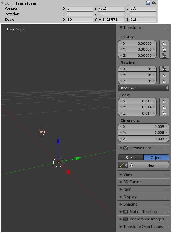Image resolution: width=176 pixels, height=235 pixels.
Task: Click the 3D cursor crosshair in viewport
Action: click(x=42, y=132)
